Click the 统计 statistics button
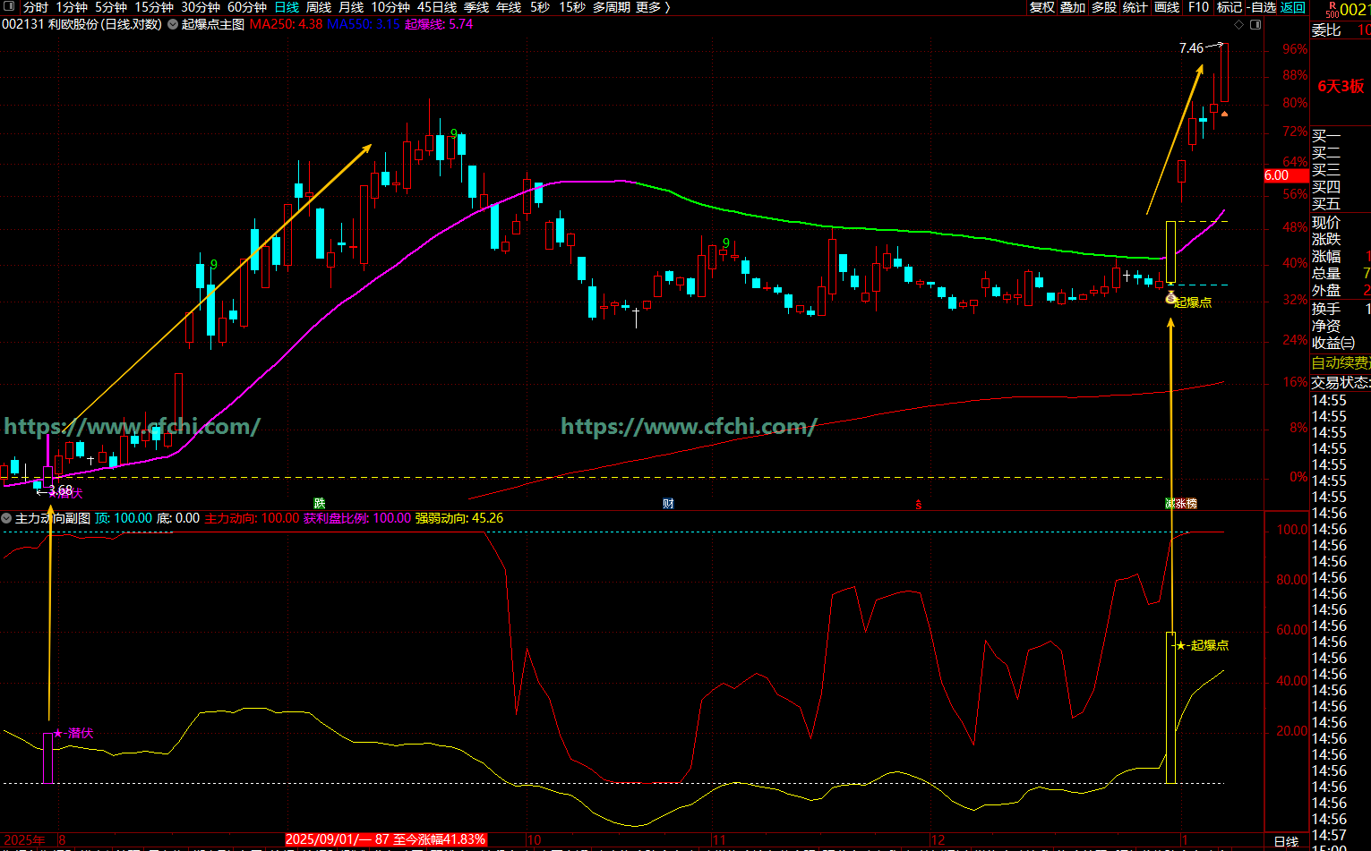 (1135, 7)
